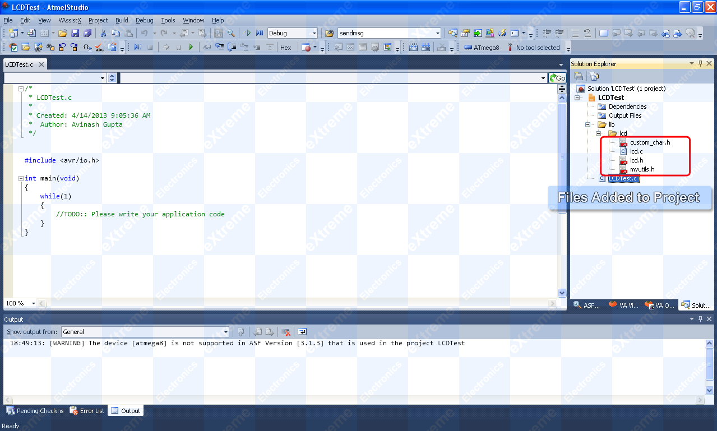717x431 pixels.
Task: Click the ATmega8 device chip icon
Action: [468, 48]
